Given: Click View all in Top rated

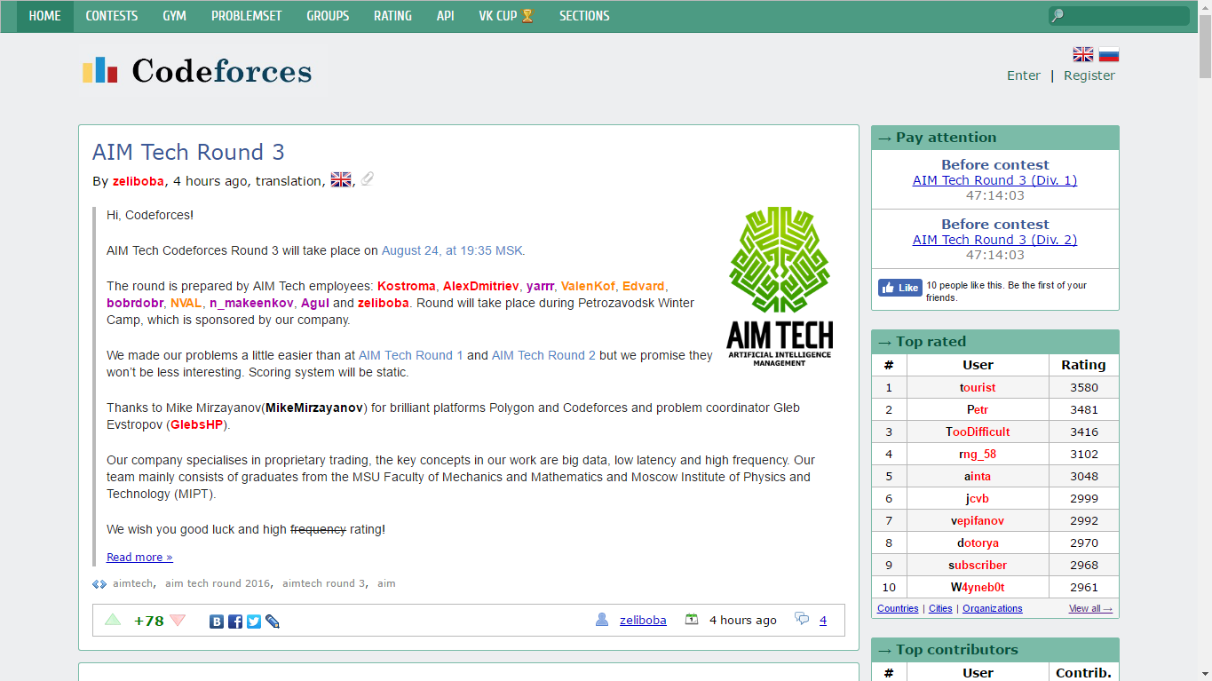Looking at the screenshot, I should pos(1090,609).
